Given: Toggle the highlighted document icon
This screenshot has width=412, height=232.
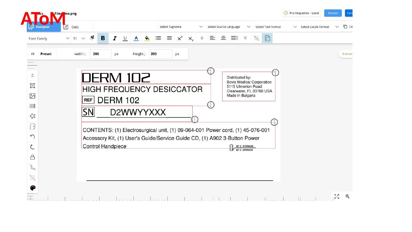Looking at the screenshot, I should [x=267, y=38].
